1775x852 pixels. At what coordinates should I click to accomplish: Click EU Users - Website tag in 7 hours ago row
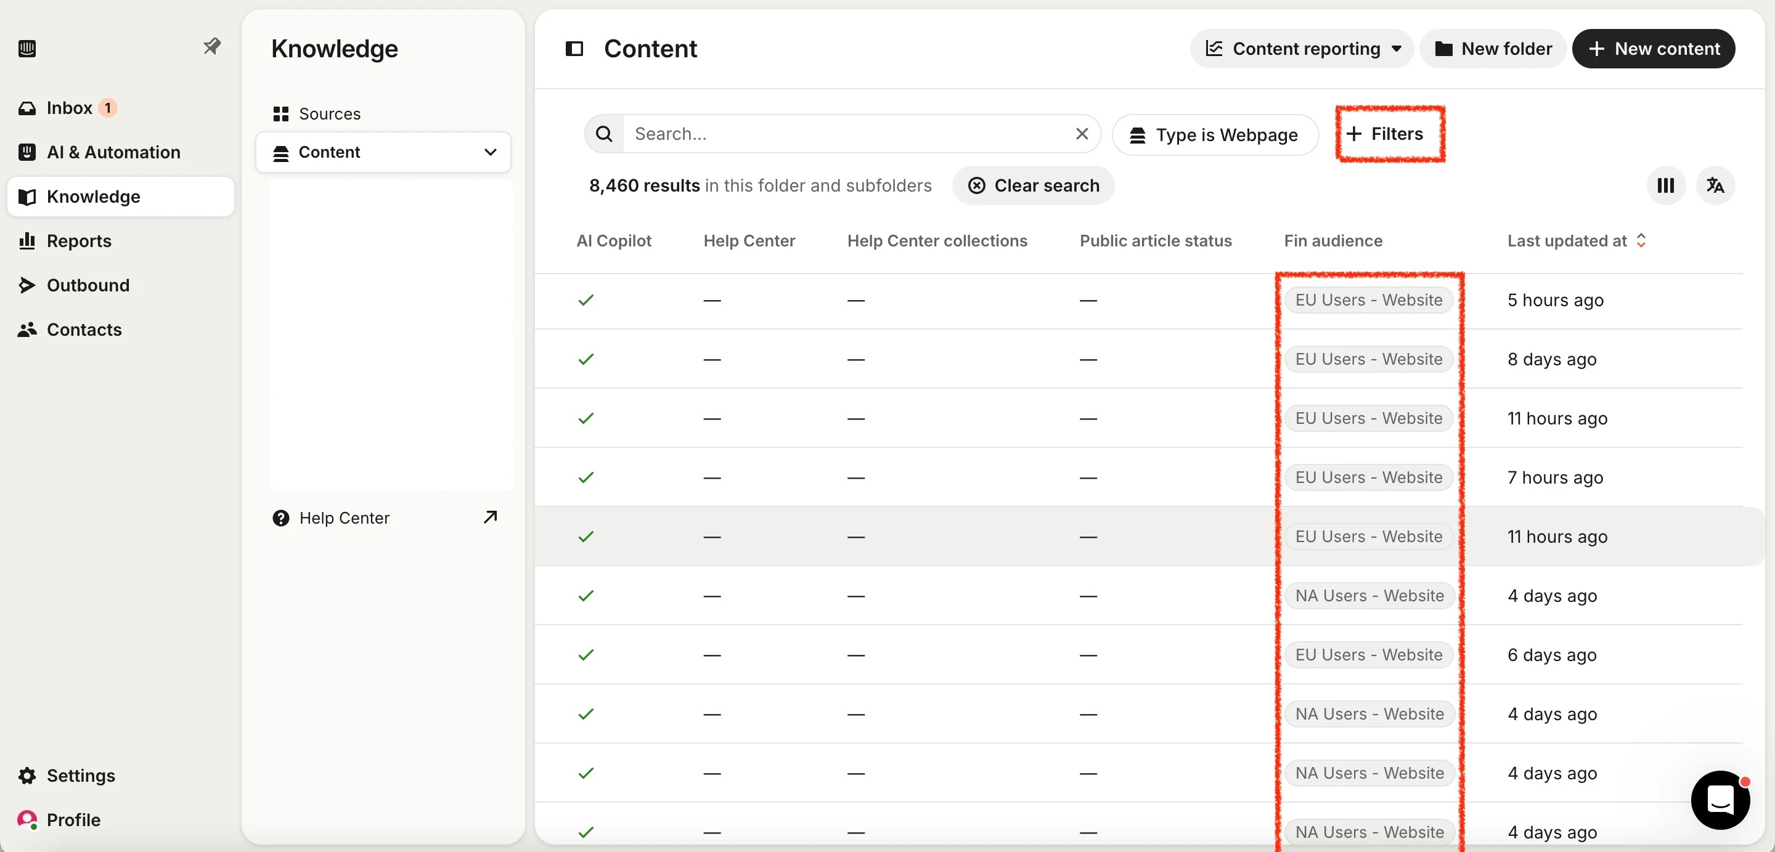pos(1368,478)
